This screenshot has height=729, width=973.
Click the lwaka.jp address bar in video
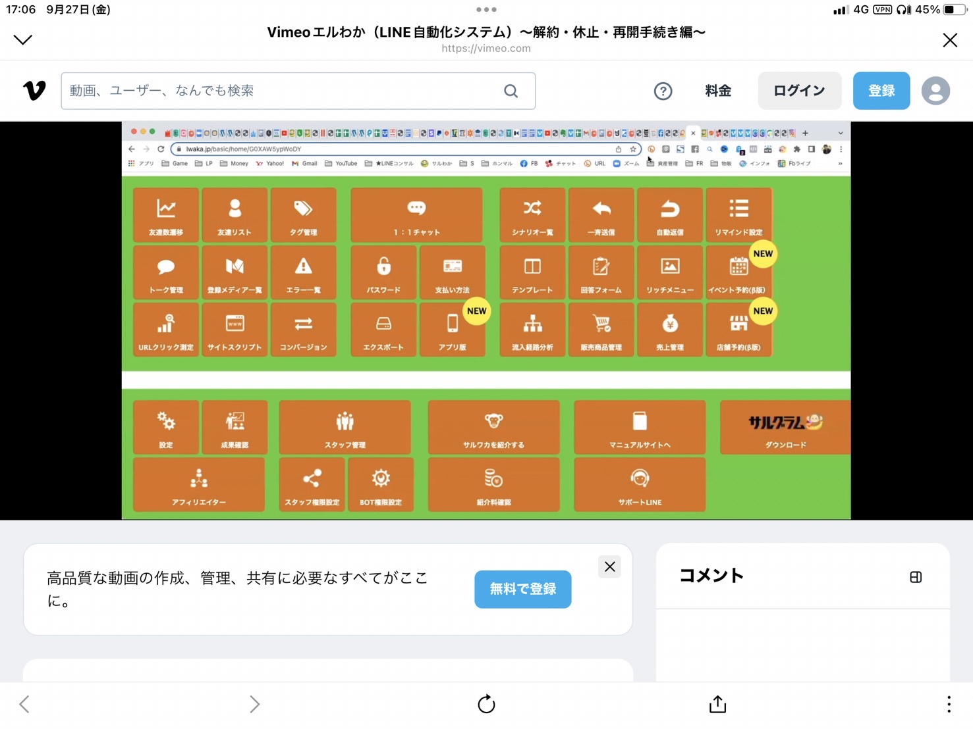coord(405,149)
